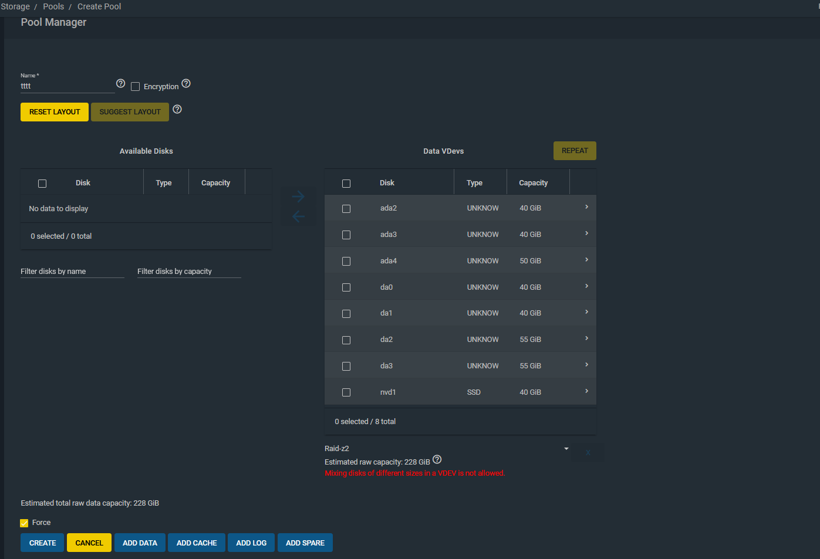Expand details for ada2 row
Screen dimensions: 820x559
tap(586, 207)
